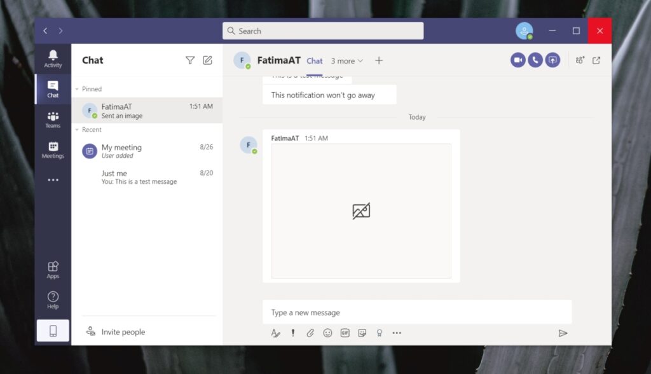The height and width of the screenshot is (374, 651).
Task: Open the sticker picker
Action: tap(362, 333)
